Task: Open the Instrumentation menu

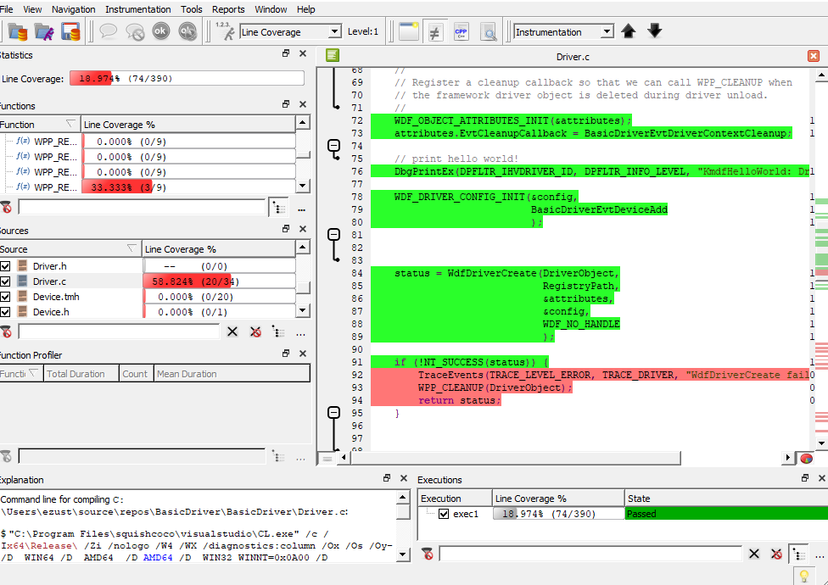Action: 137,9
